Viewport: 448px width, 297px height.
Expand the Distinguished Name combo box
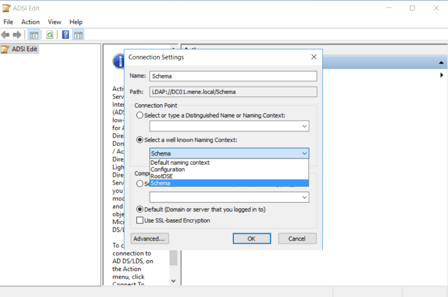tap(304, 126)
